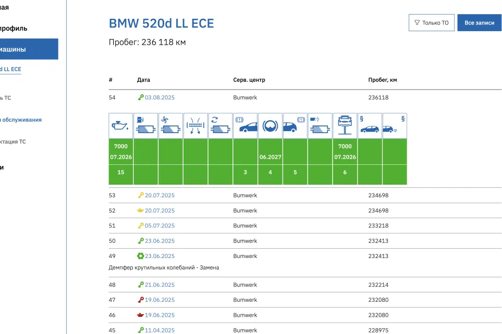Click the front brake pads car icon
Image resolution: width=502 pixels, height=334 pixels.
(x=246, y=125)
